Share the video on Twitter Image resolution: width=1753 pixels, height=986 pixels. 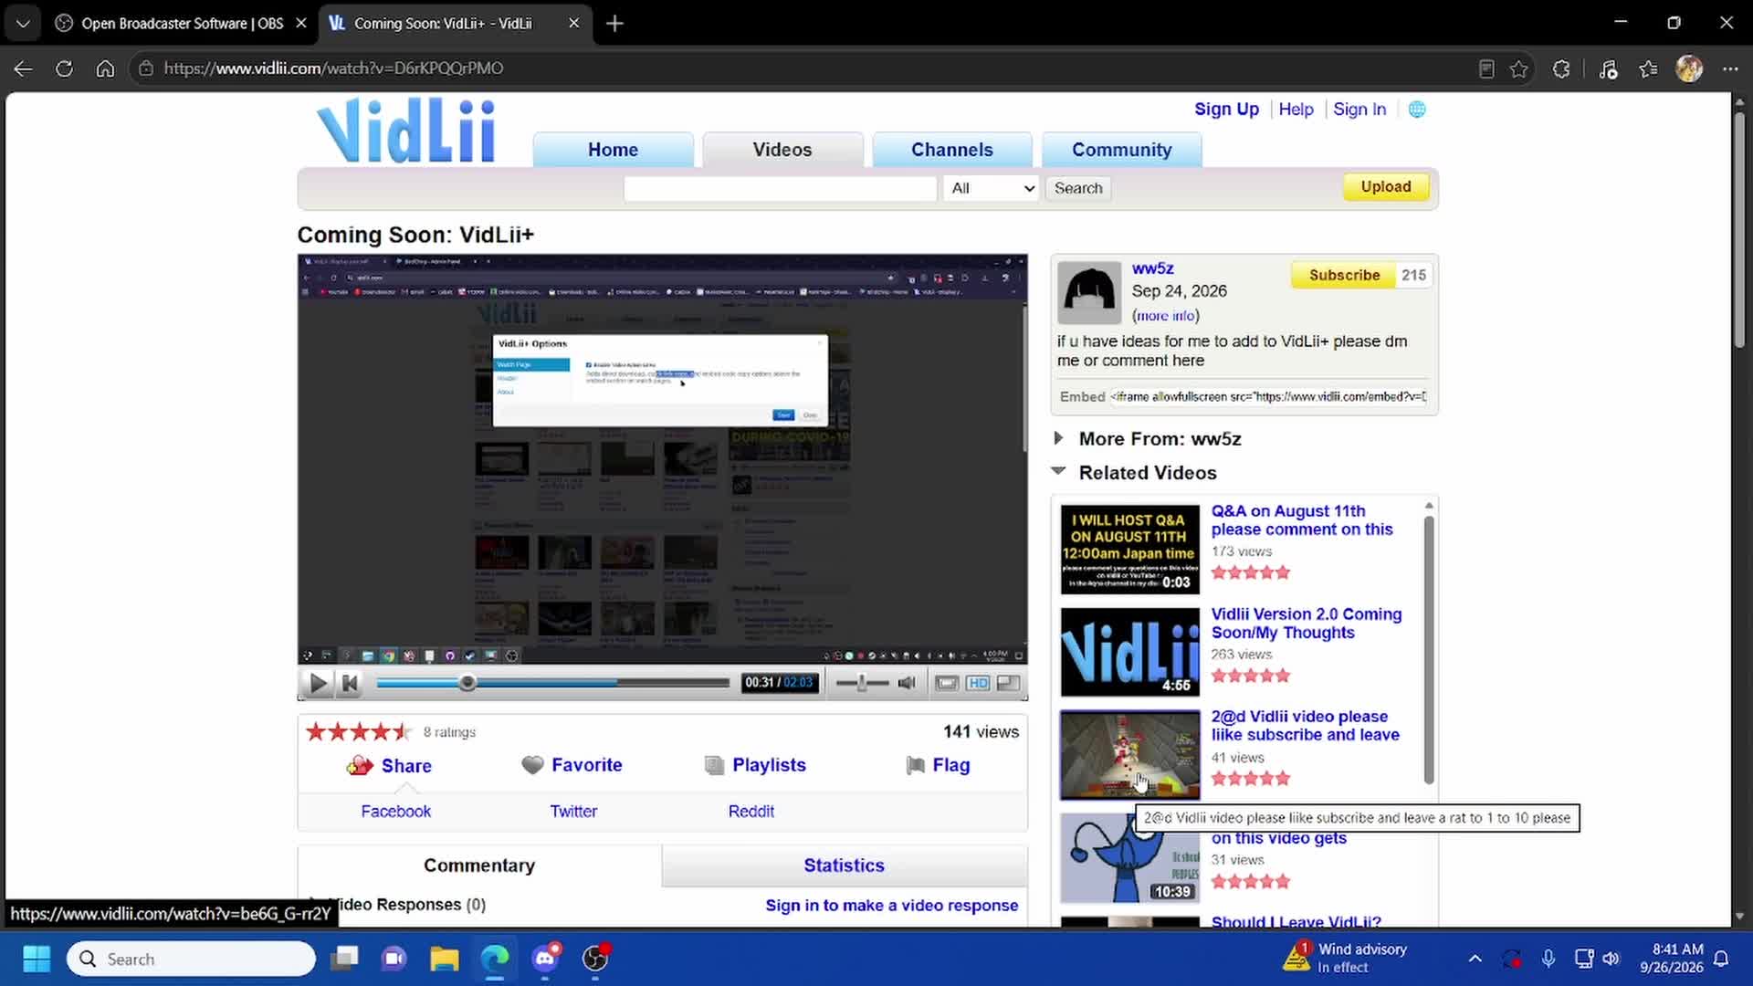pyautogui.click(x=573, y=811)
